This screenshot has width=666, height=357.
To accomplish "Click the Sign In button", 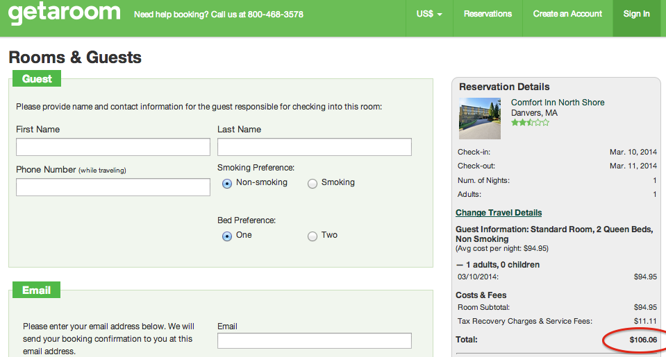I will click(x=636, y=14).
